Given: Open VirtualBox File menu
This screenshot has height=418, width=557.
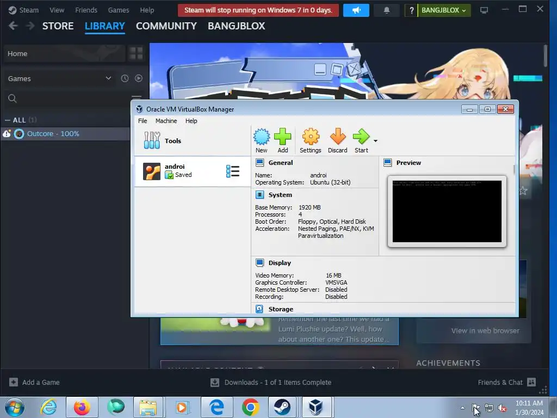Looking at the screenshot, I should point(143,121).
